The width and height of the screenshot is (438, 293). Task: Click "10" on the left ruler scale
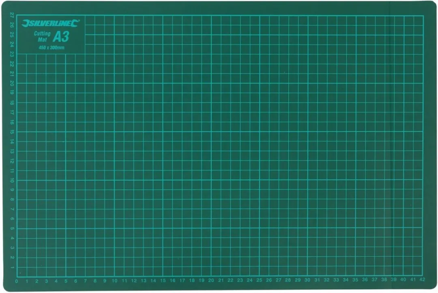[12, 180]
